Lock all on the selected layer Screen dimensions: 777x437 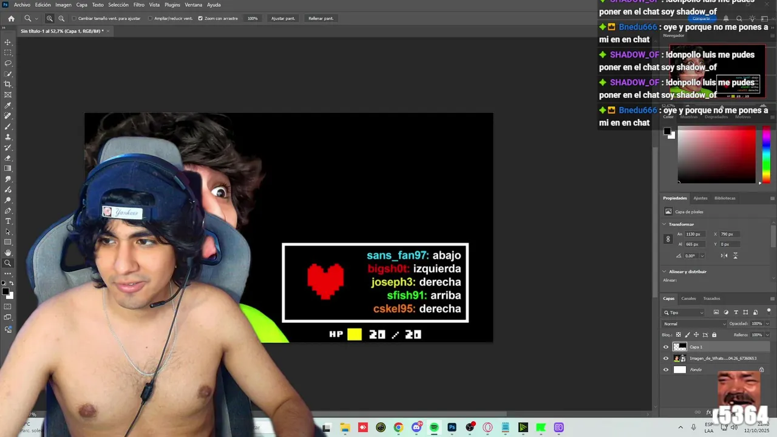[x=714, y=335]
